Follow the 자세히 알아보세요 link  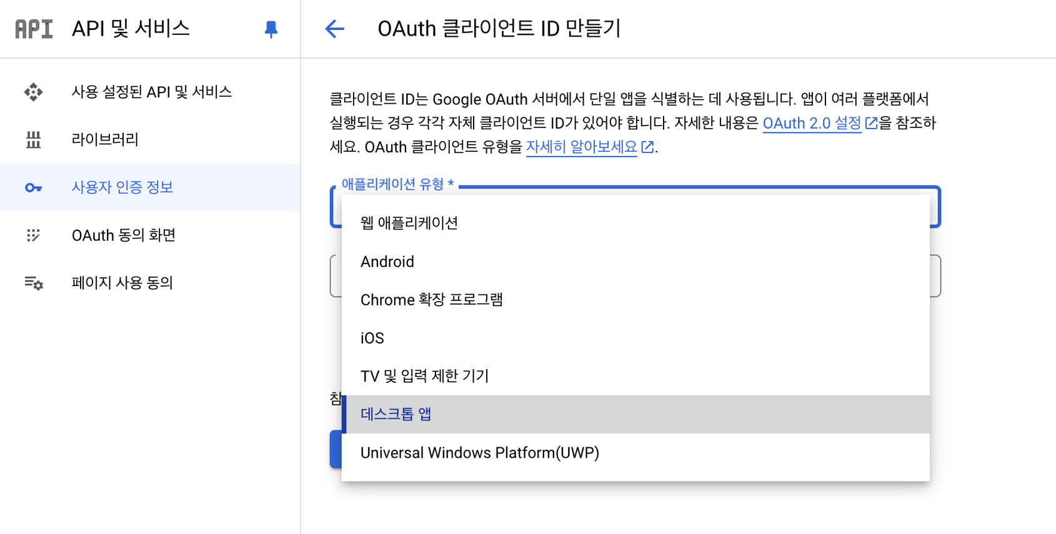582,147
